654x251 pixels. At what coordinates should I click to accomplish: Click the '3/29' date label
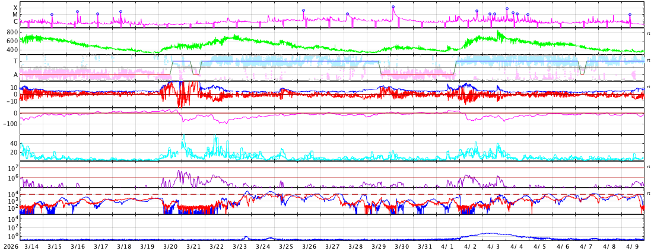[x=379, y=246]
